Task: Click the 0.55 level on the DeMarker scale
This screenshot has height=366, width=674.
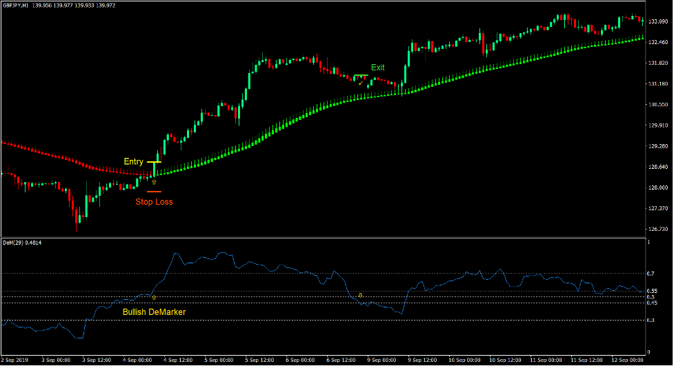Action: coord(652,291)
